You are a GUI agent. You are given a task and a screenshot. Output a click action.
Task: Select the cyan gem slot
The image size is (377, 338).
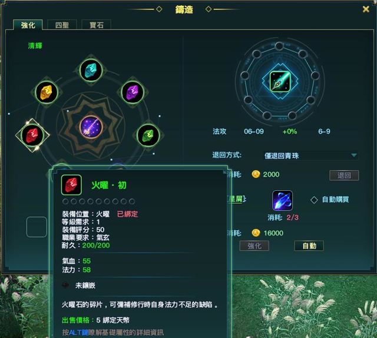click(x=91, y=71)
